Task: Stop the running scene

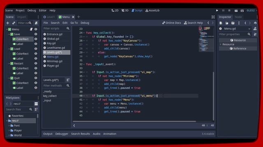Action: 229,11
